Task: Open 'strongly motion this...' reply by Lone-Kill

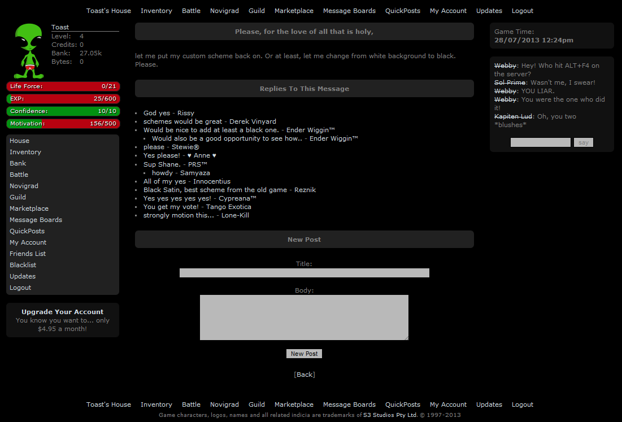Action: (x=179, y=215)
